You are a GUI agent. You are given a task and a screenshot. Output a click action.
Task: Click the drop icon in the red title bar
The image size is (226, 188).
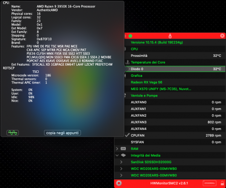coord(170,36)
